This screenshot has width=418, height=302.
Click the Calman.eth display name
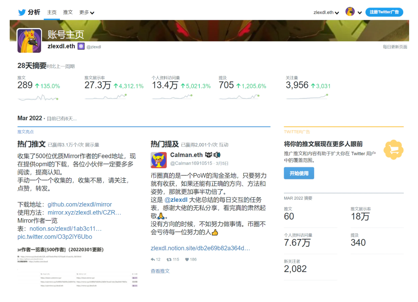186,155
